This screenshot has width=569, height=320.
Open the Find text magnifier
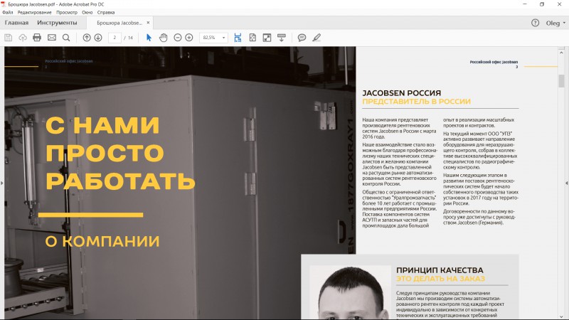pos(66,38)
